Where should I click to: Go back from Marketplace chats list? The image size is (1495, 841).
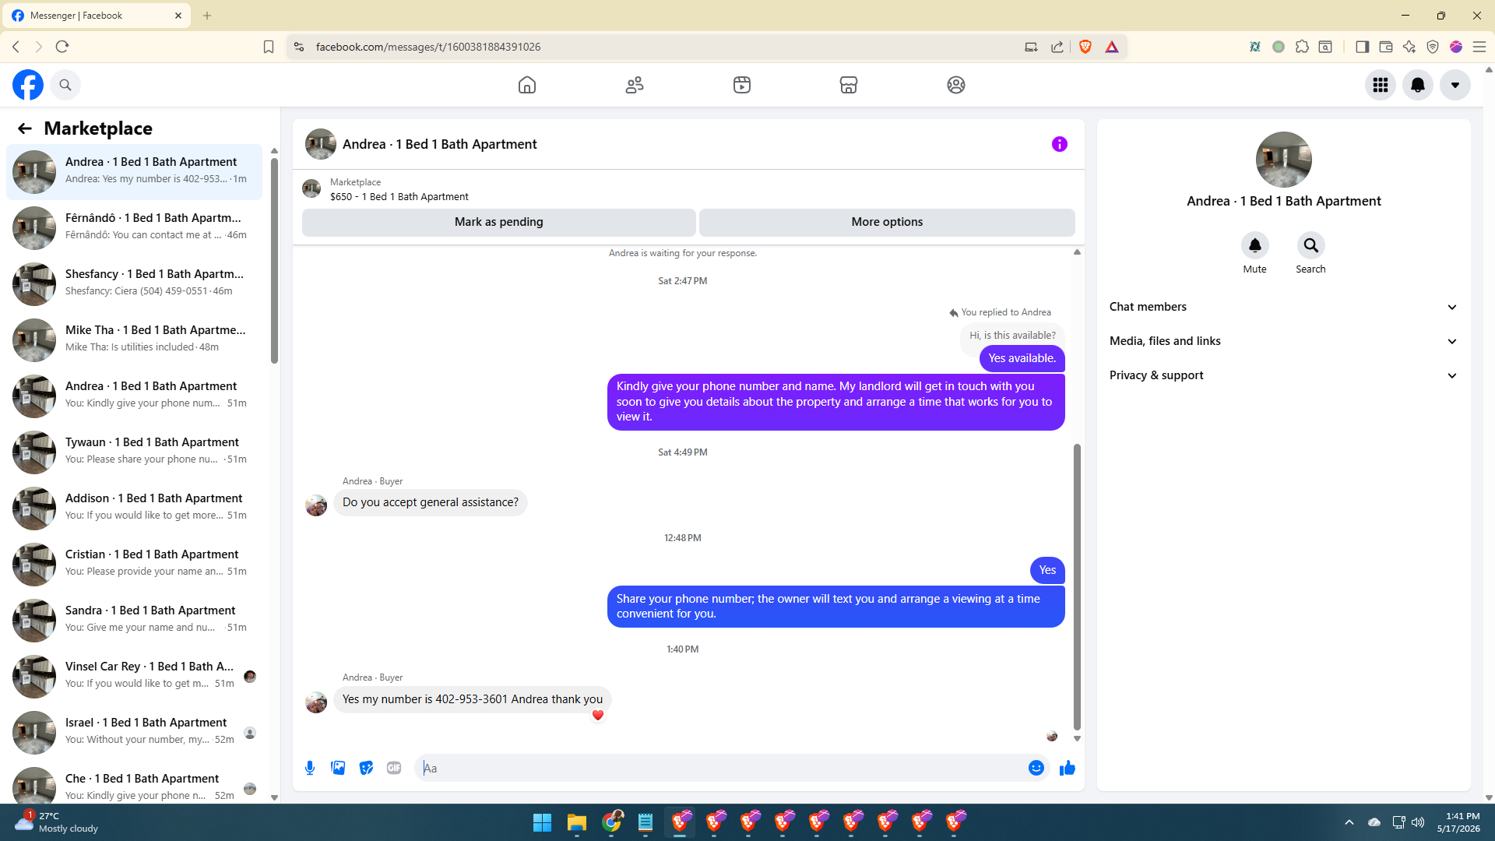pyautogui.click(x=25, y=128)
